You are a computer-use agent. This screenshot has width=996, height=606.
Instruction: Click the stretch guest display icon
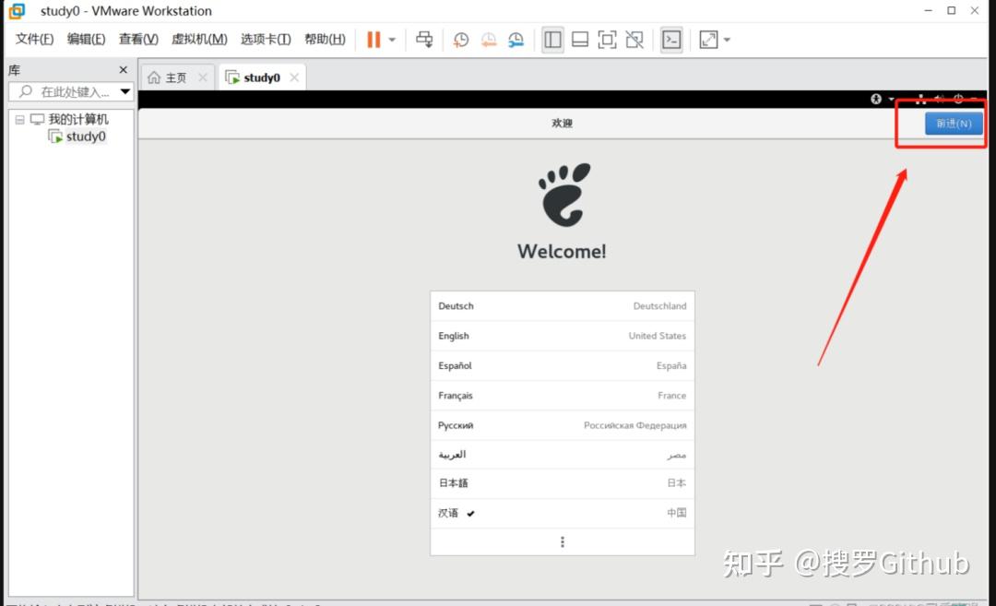coord(708,40)
